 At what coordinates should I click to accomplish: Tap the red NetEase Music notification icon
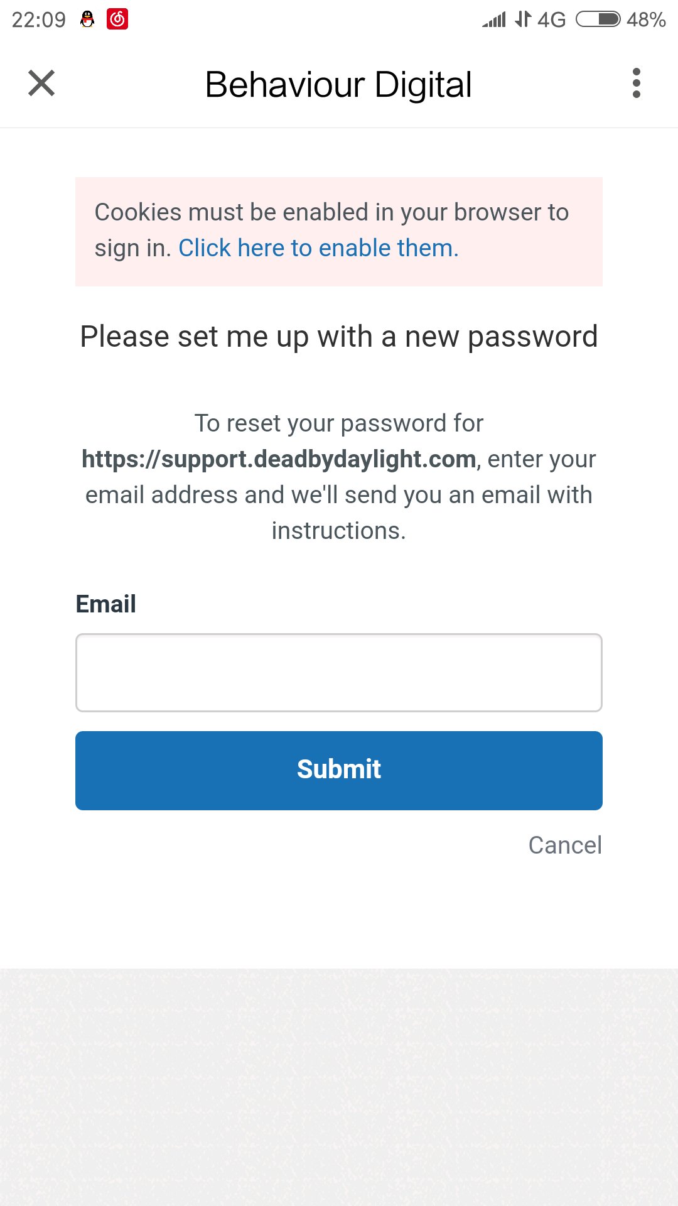point(117,19)
